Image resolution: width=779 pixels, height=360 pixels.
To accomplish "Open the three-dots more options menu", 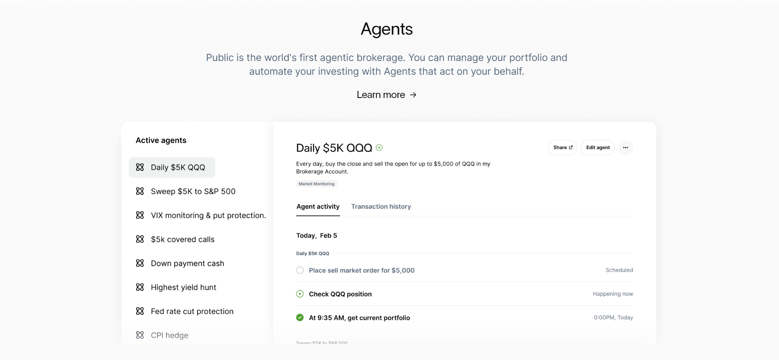I will [625, 148].
